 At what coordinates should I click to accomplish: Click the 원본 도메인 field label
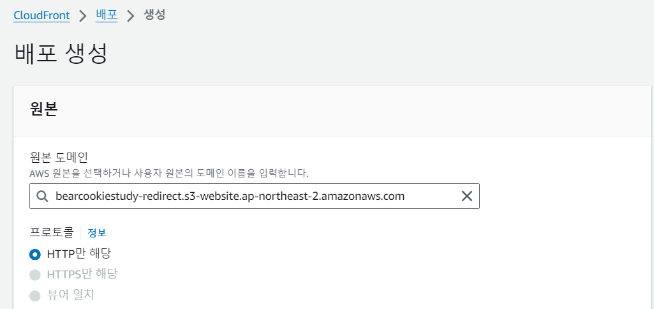click(59, 157)
